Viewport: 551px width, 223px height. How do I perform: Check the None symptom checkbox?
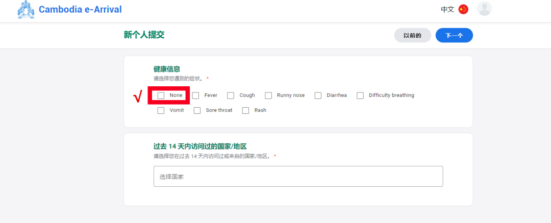point(161,95)
